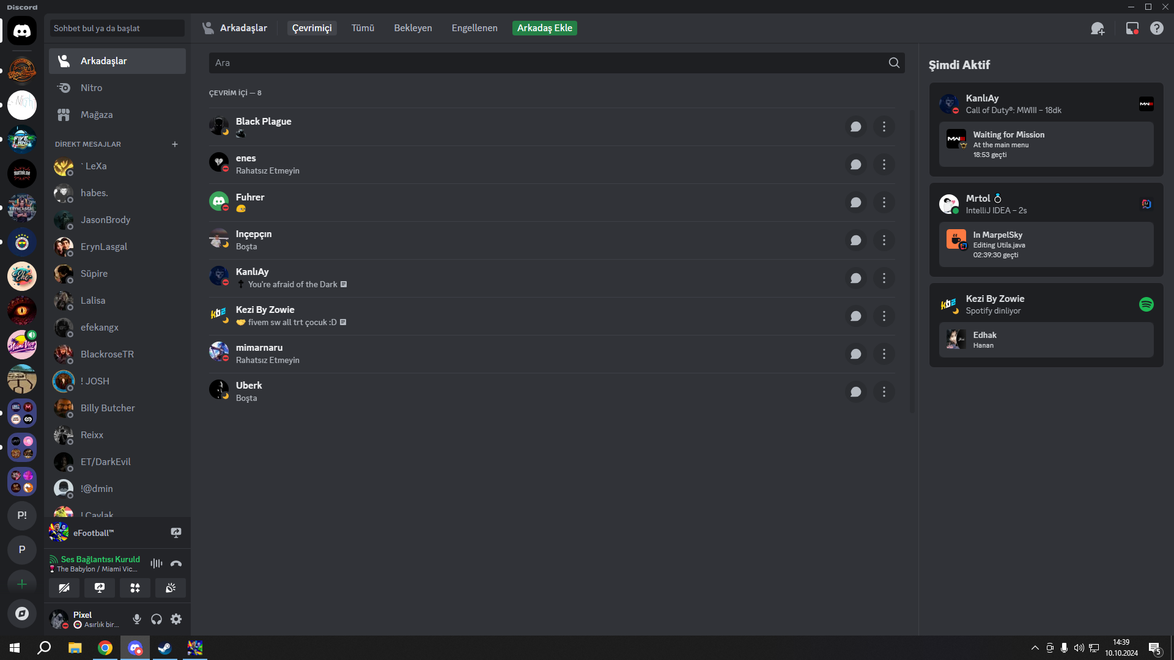Click the Arkadaş Ekle button
Screen dimensions: 1174x660
[544, 28]
